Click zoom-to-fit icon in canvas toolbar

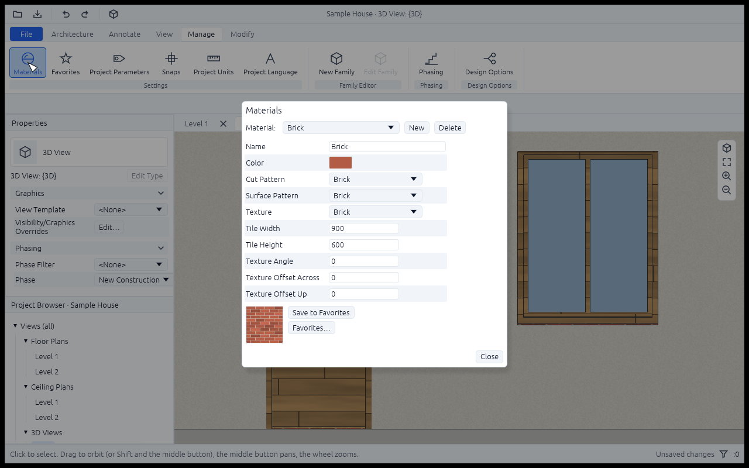coord(727,162)
